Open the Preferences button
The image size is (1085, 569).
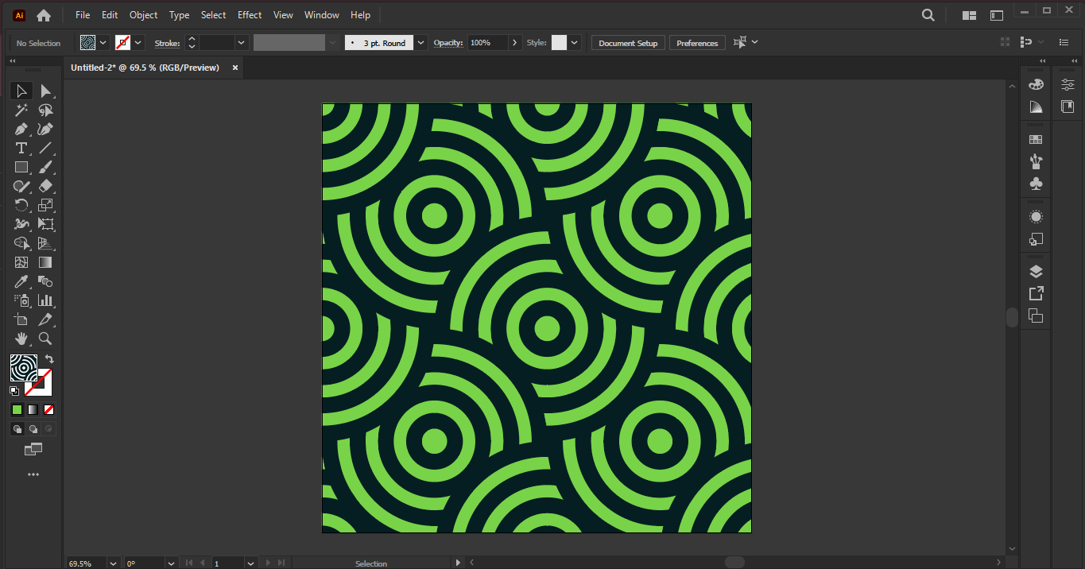coord(697,43)
